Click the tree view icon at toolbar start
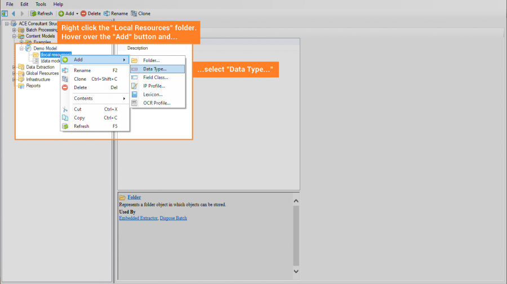The width and height of the screenshot is (507, 284). click(x=5, y=14)
